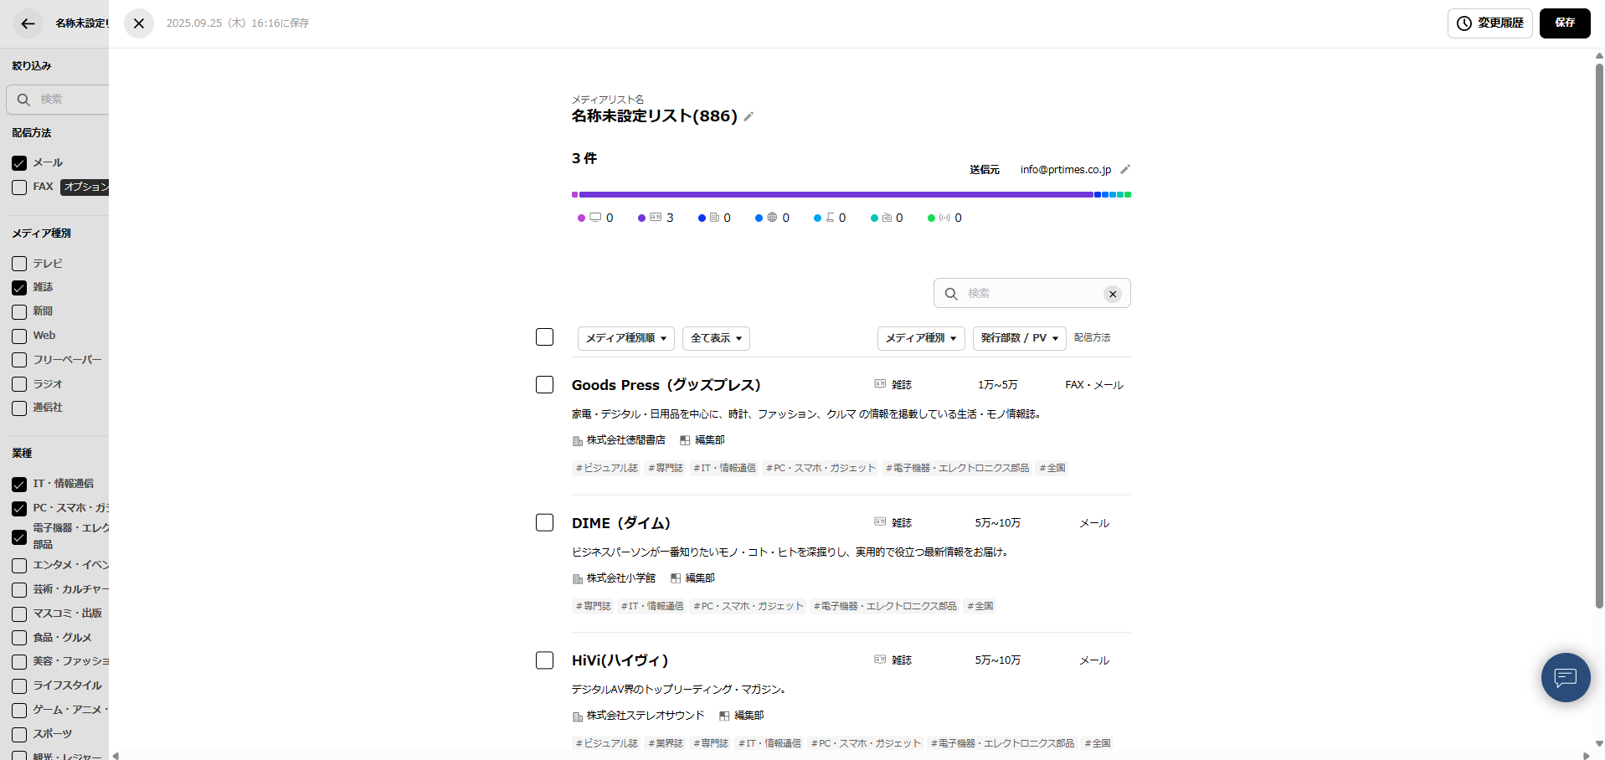
Task: Open the 発行部数 / PV dropdown
Action: [x=1018, y=338]
